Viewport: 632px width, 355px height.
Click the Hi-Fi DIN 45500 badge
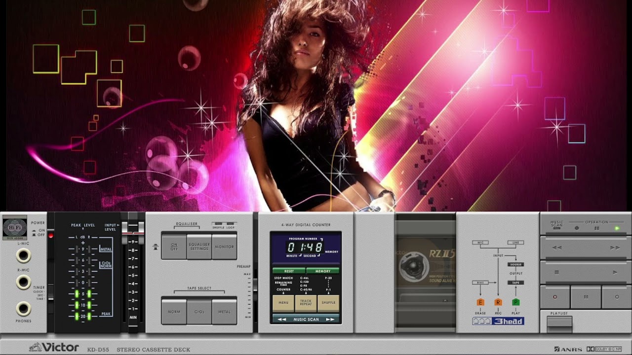click(15, 227)
